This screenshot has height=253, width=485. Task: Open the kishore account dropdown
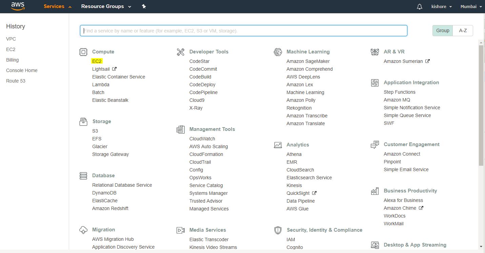(x=441, y=7)
